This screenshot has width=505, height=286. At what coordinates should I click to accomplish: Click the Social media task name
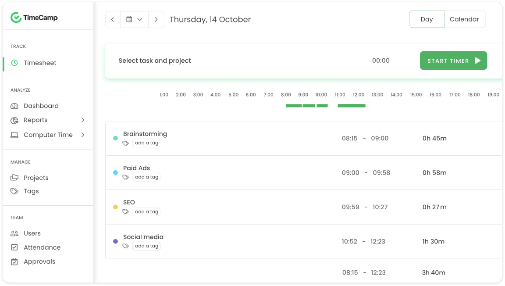click(143, 237)
